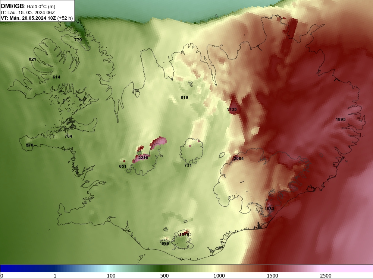Click the 2218 value on the glacier

click(x=143, y=158)
